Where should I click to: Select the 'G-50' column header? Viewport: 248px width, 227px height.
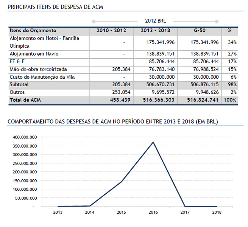[200, 31]
